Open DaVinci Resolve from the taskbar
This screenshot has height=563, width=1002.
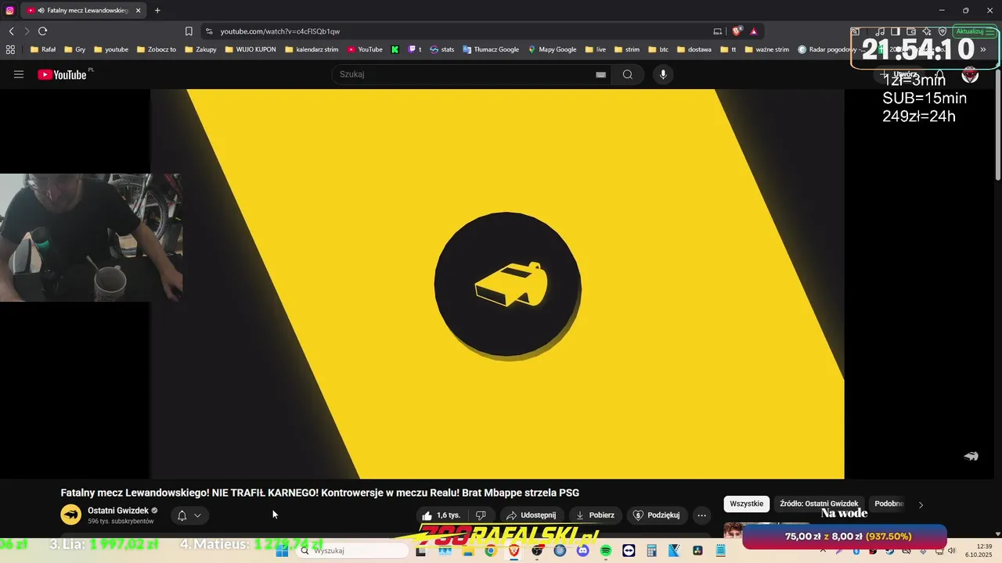pyautogui.click(x=697, y=550)
